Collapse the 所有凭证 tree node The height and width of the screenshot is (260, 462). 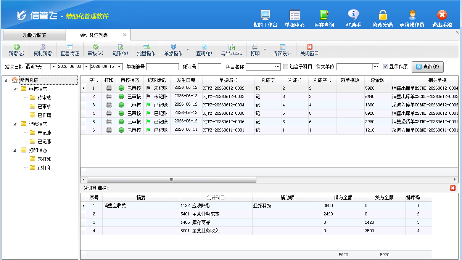pos(6,80)
